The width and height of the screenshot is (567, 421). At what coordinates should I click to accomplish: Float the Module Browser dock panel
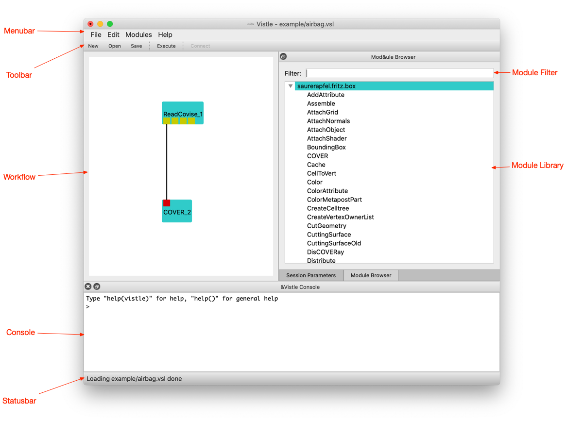click(284, 56)
